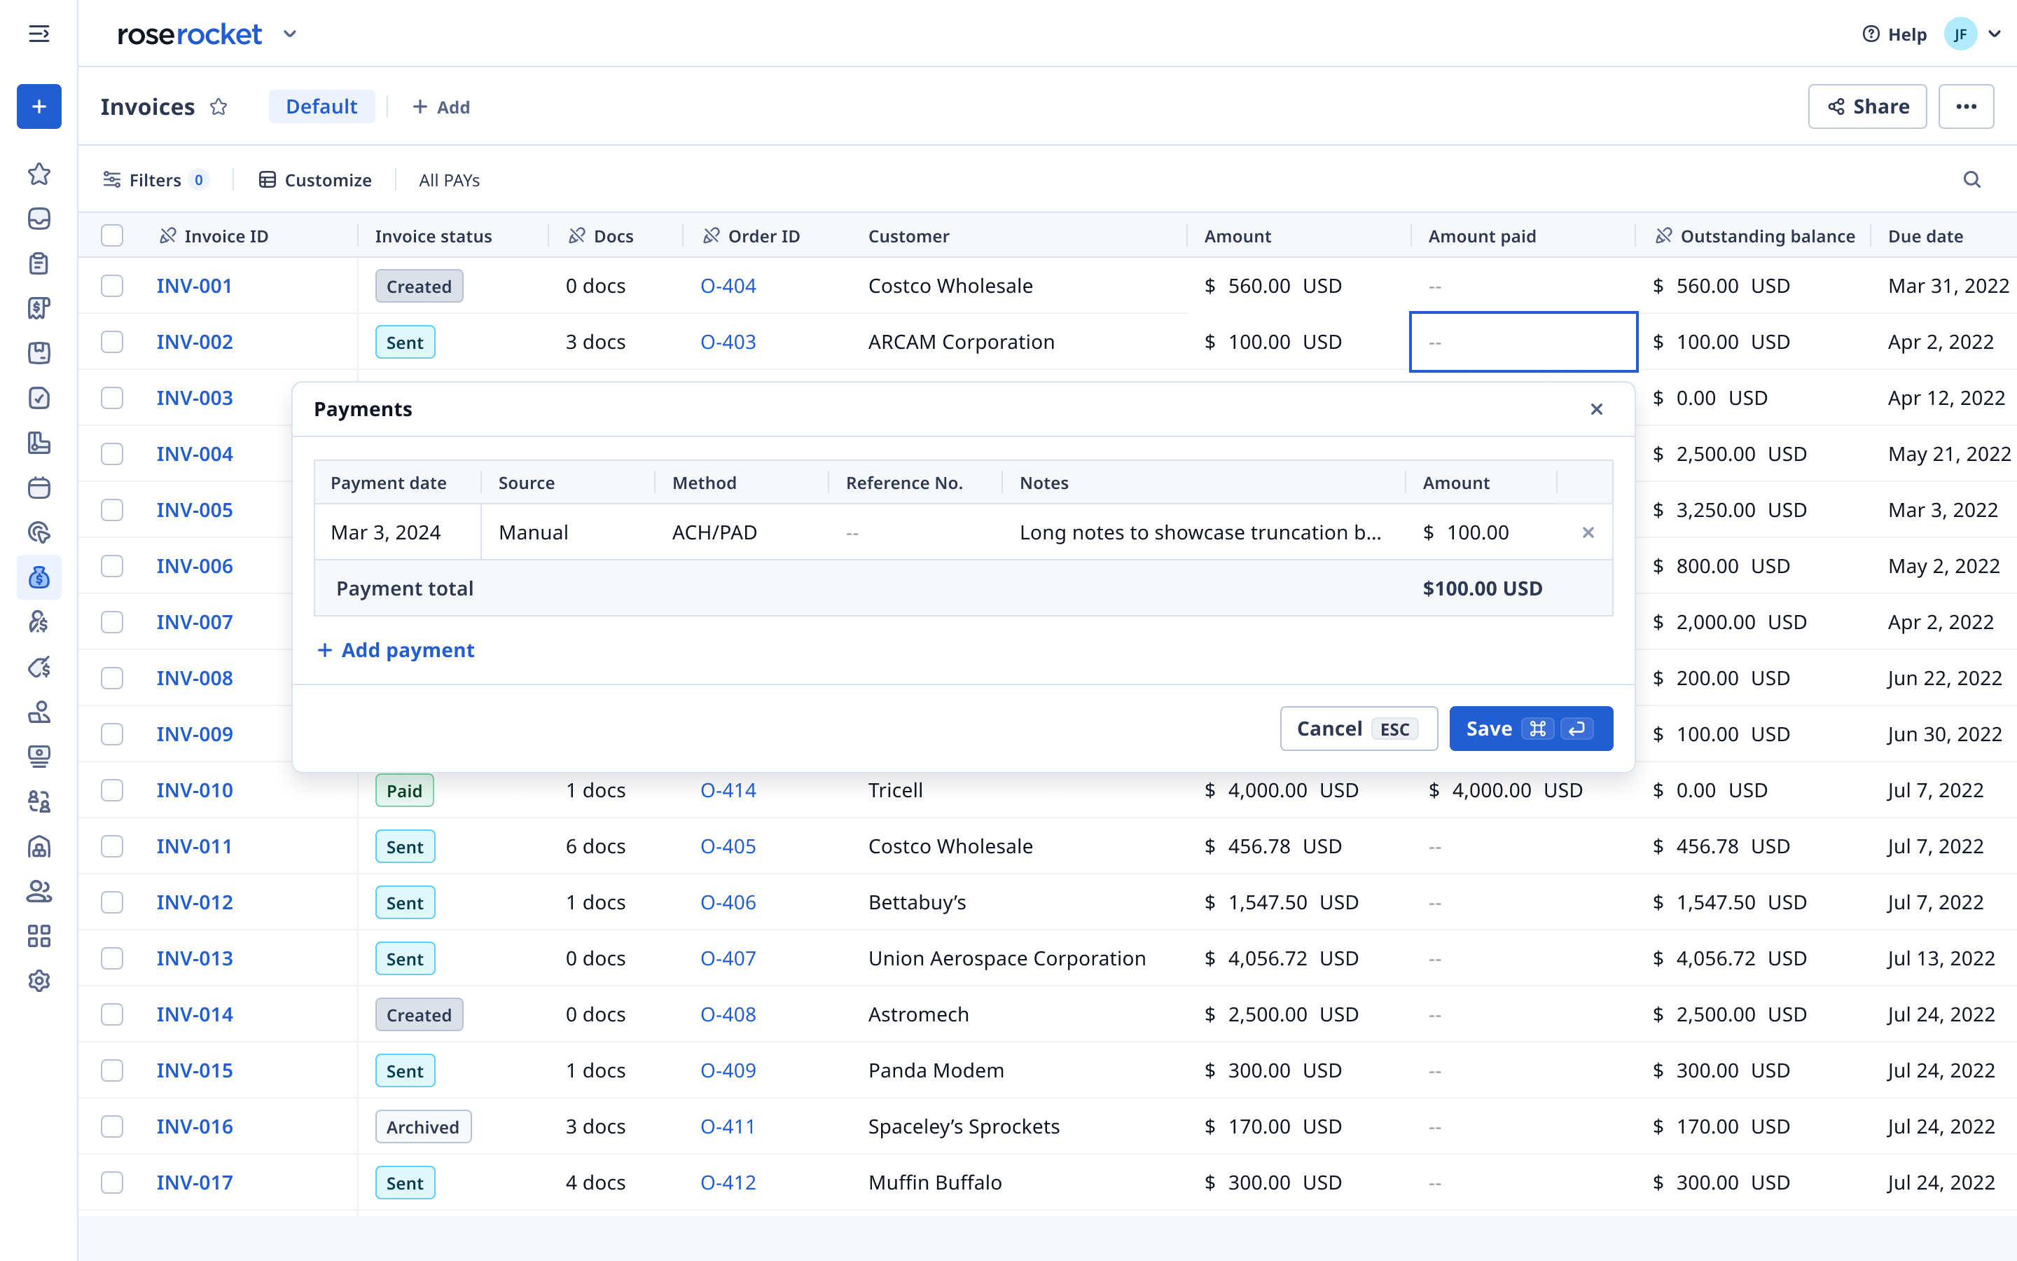Open invoice INV-003 link
2017x1261 pixels.
(194, 398)
